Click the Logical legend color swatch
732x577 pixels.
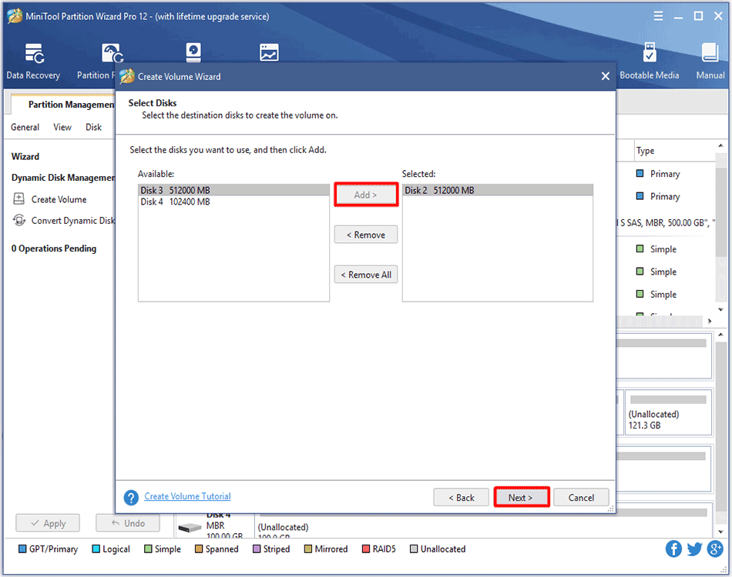96,549
